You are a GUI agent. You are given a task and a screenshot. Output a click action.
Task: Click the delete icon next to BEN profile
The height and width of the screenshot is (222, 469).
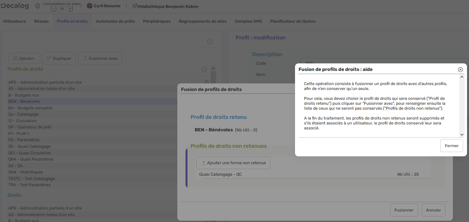point(206,81)
